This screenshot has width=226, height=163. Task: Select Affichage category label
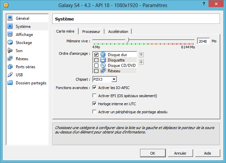[x=25, y=35]
